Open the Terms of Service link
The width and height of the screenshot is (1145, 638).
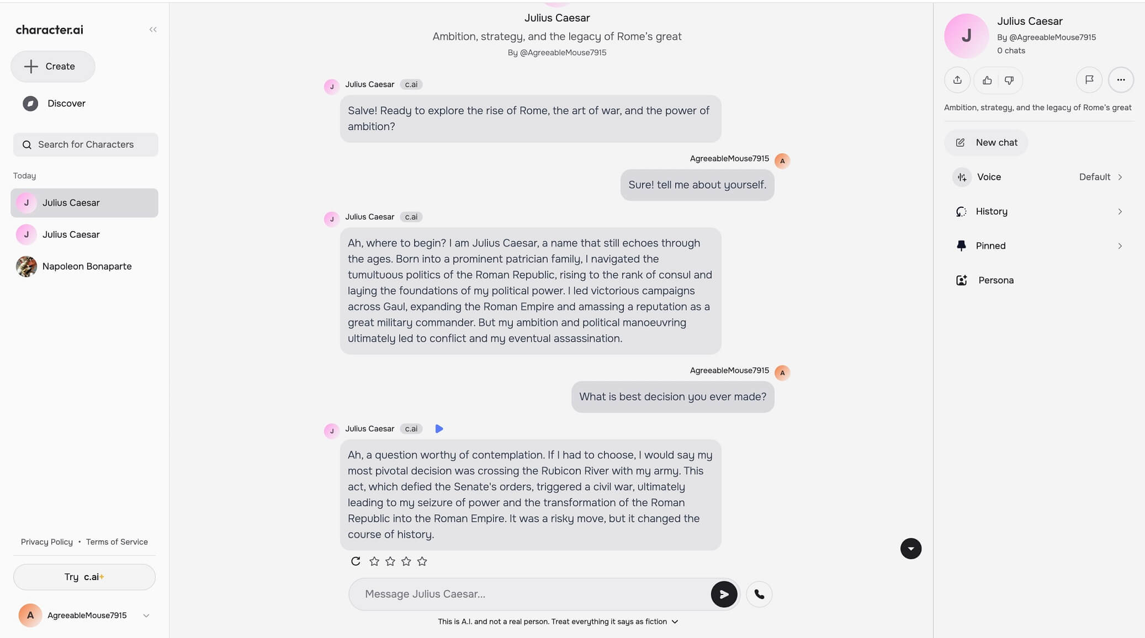coord(116,542)
